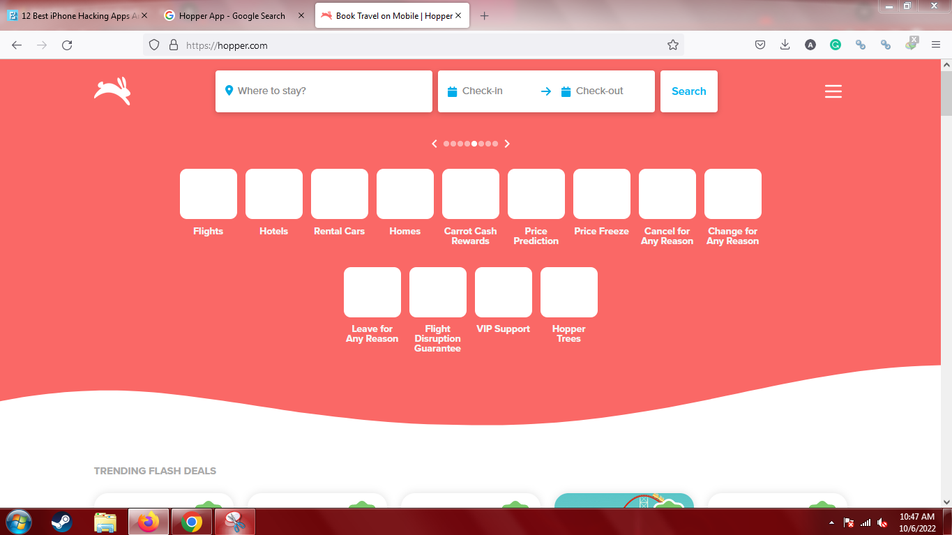This screenshot has height=535, width=952.
Task: Show hidden system tray icons
Action: coord(831,522)
